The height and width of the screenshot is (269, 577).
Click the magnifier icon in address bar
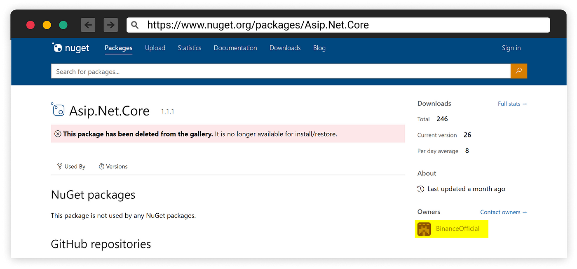pos(135,25)
